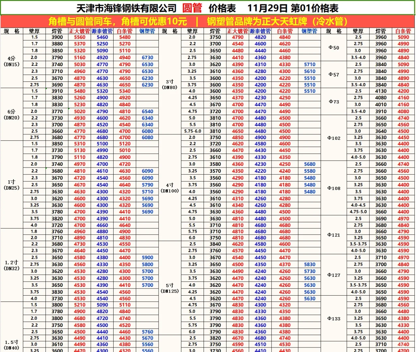Select the Φ133 diameter label

pyautogui.click(x=333, y=318)
